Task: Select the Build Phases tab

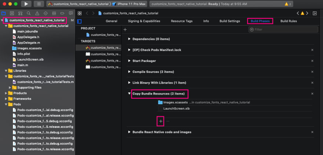Action: pyautogui.click(x=260, y=21)
